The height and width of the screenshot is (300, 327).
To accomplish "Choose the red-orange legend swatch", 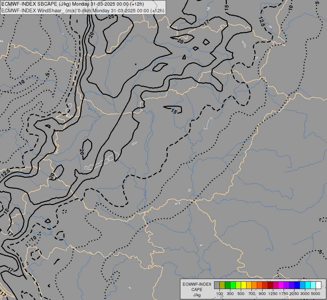I will [x=260, y=285].
